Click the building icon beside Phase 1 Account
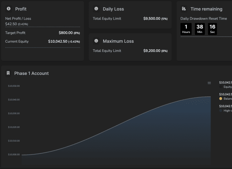The height and width of the screenshot is (169, 232). (x=8, y=73)
